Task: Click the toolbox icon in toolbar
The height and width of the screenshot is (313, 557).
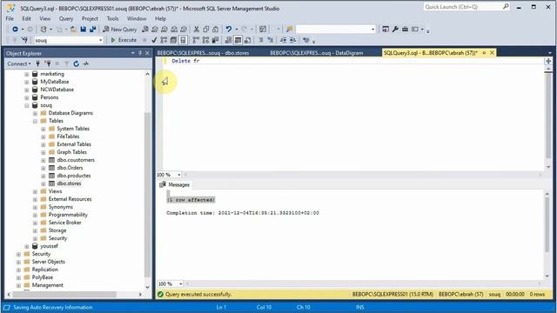Action: click(x=405, y=29)
